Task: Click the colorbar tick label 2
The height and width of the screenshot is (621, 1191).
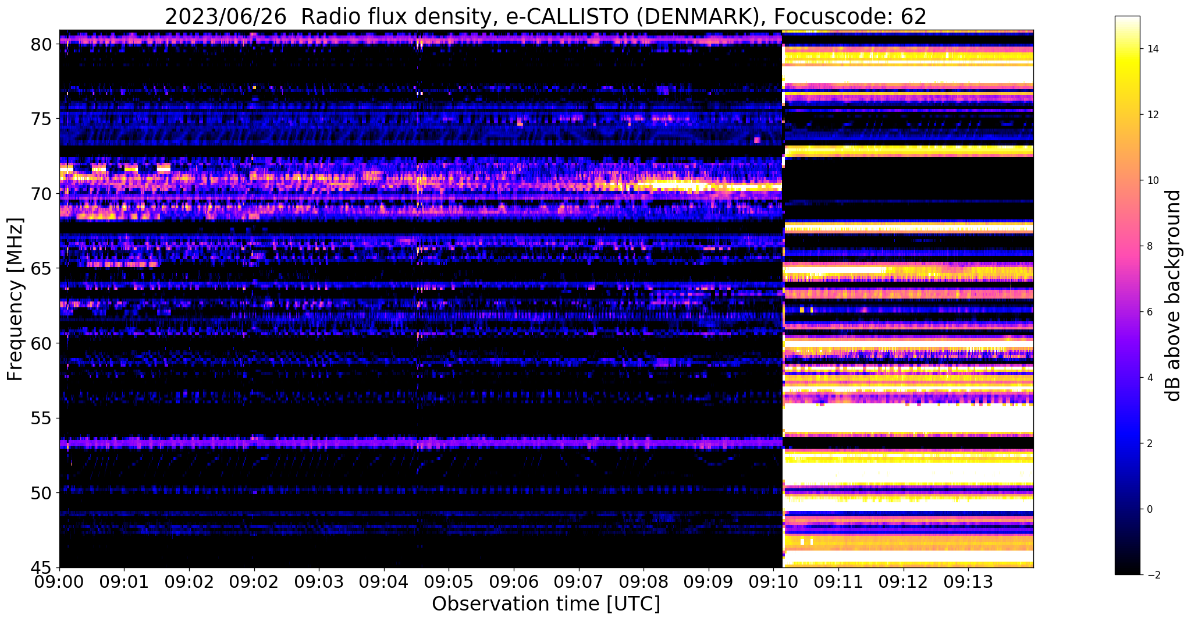Action: coord(1149,443)
